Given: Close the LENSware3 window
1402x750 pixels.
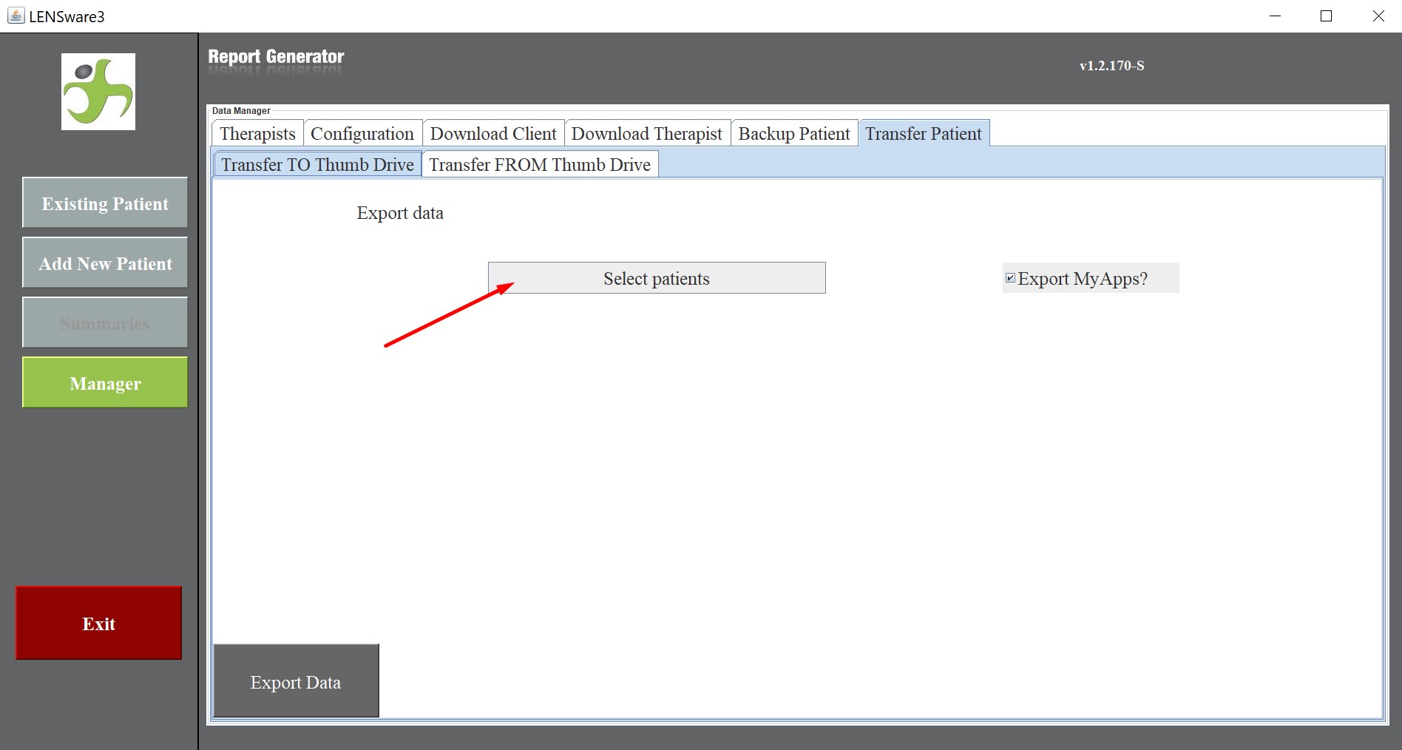Looking at the screenshot, I should 1378,16.
